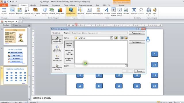The width and height of the screenshot is (184, 103).
Task: Click the number 5 slide button
Action: pyautogui.click(x=155, y=54)
